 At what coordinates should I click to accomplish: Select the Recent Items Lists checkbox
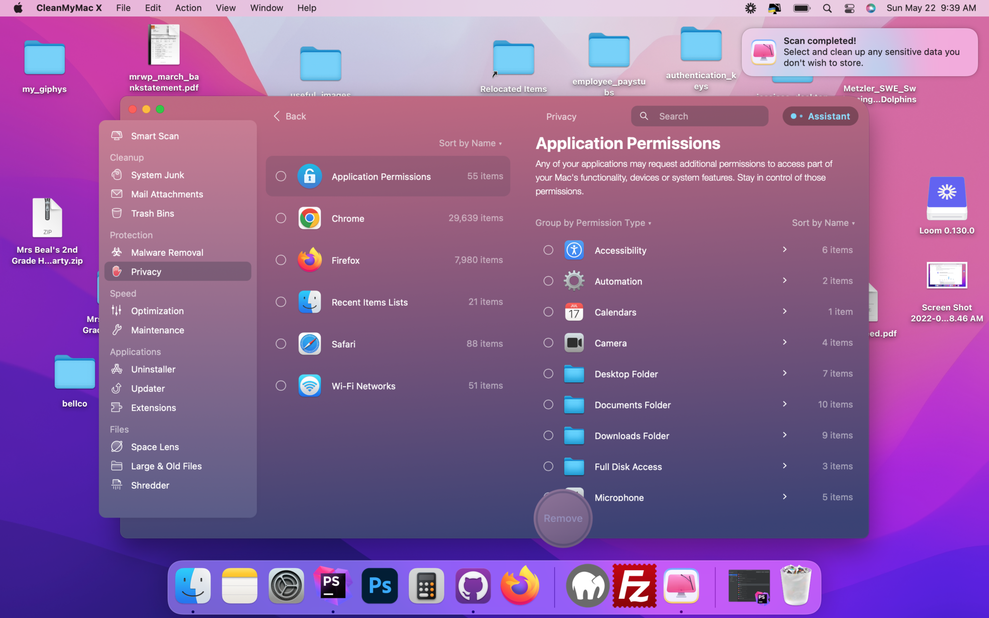click(x=281, y=302)
